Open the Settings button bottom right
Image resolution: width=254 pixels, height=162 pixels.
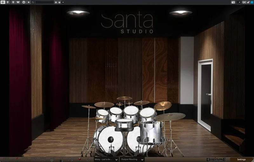241,159
